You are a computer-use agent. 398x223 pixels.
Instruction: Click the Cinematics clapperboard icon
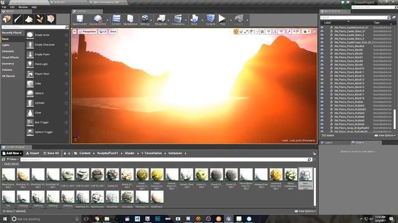coord(178,19)
